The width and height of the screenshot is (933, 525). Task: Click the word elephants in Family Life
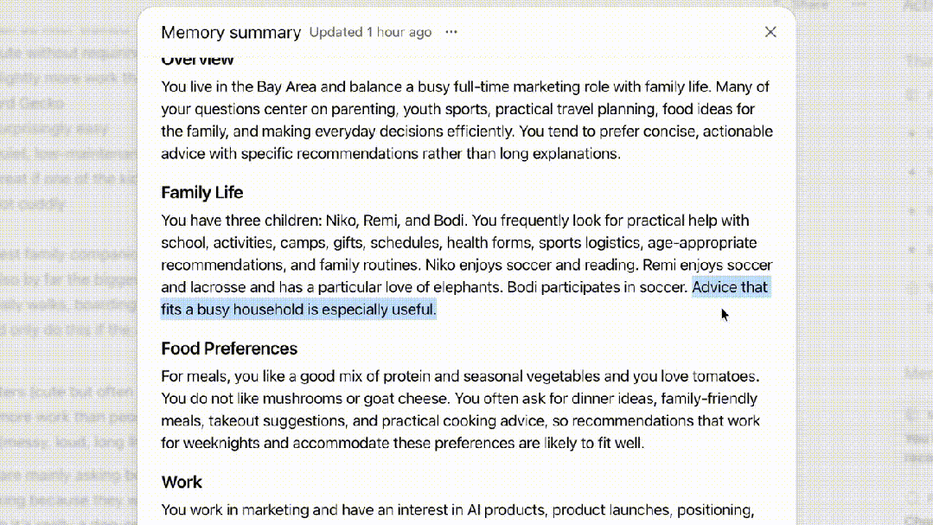[466, 287]
